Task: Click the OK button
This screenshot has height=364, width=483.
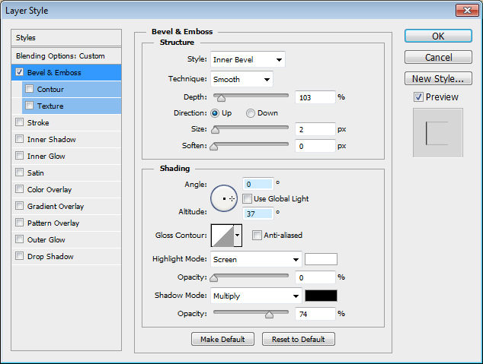Action: 438,36
